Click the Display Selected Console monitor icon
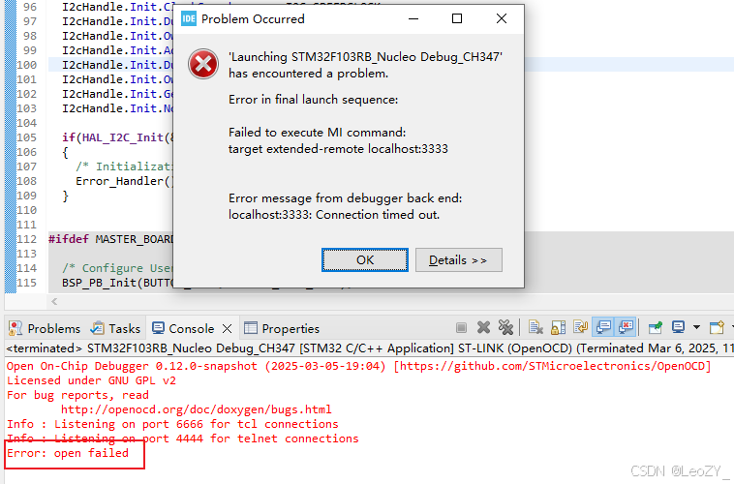 tap(678, 327)
